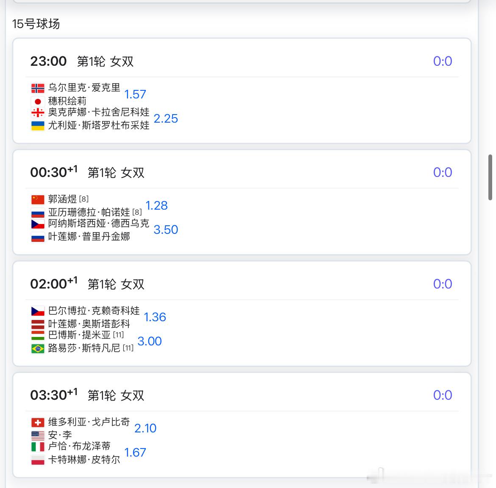The height and width of the screenshot is (488, 496).
Task: Click the Brazil flag beside 路易莎·斯特凡尼
Action: click(x=38, y=349)
